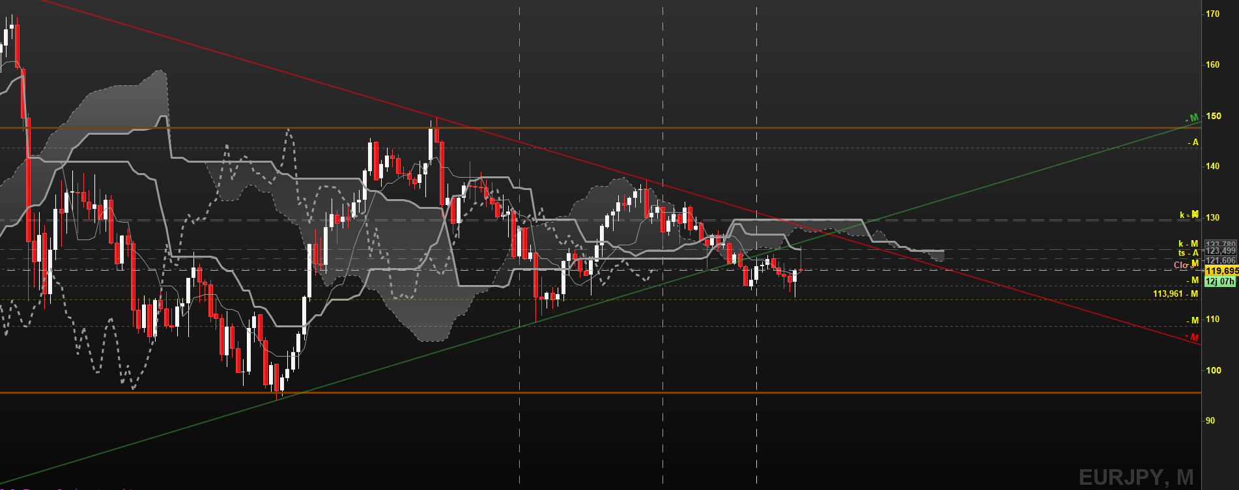Click the pink Clo close-price label
1239x490 pixels.
(x=1181, y=265)
